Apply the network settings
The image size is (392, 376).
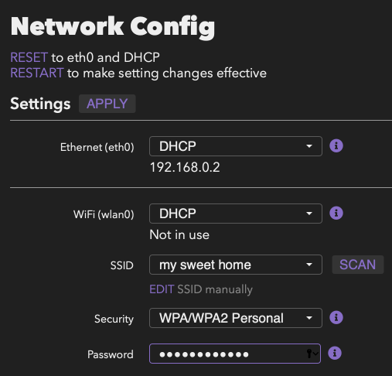(x=107, y=104)
